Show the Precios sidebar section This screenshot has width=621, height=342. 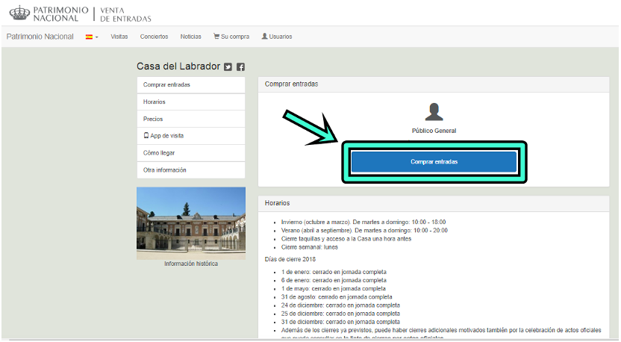pos(153,119)
